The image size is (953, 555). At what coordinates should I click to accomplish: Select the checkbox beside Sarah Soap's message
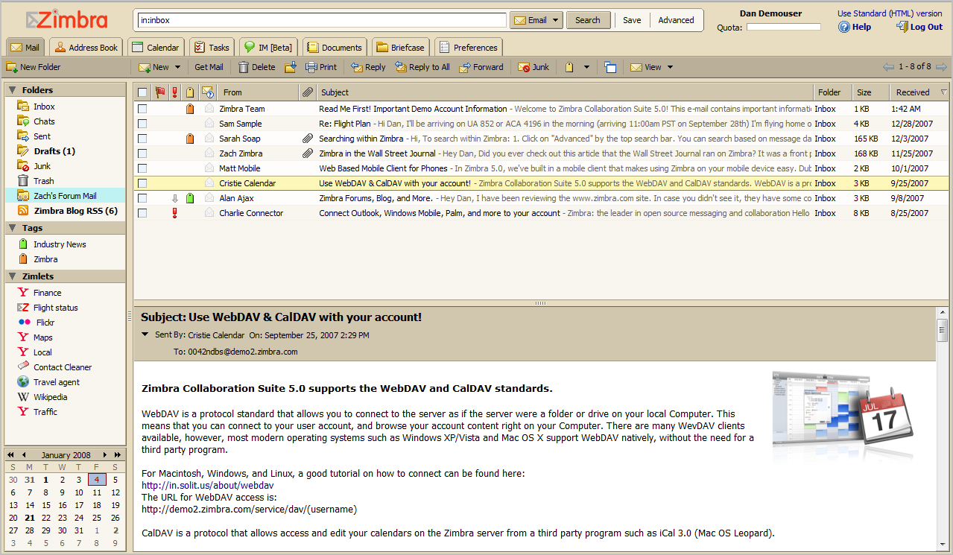141,138
